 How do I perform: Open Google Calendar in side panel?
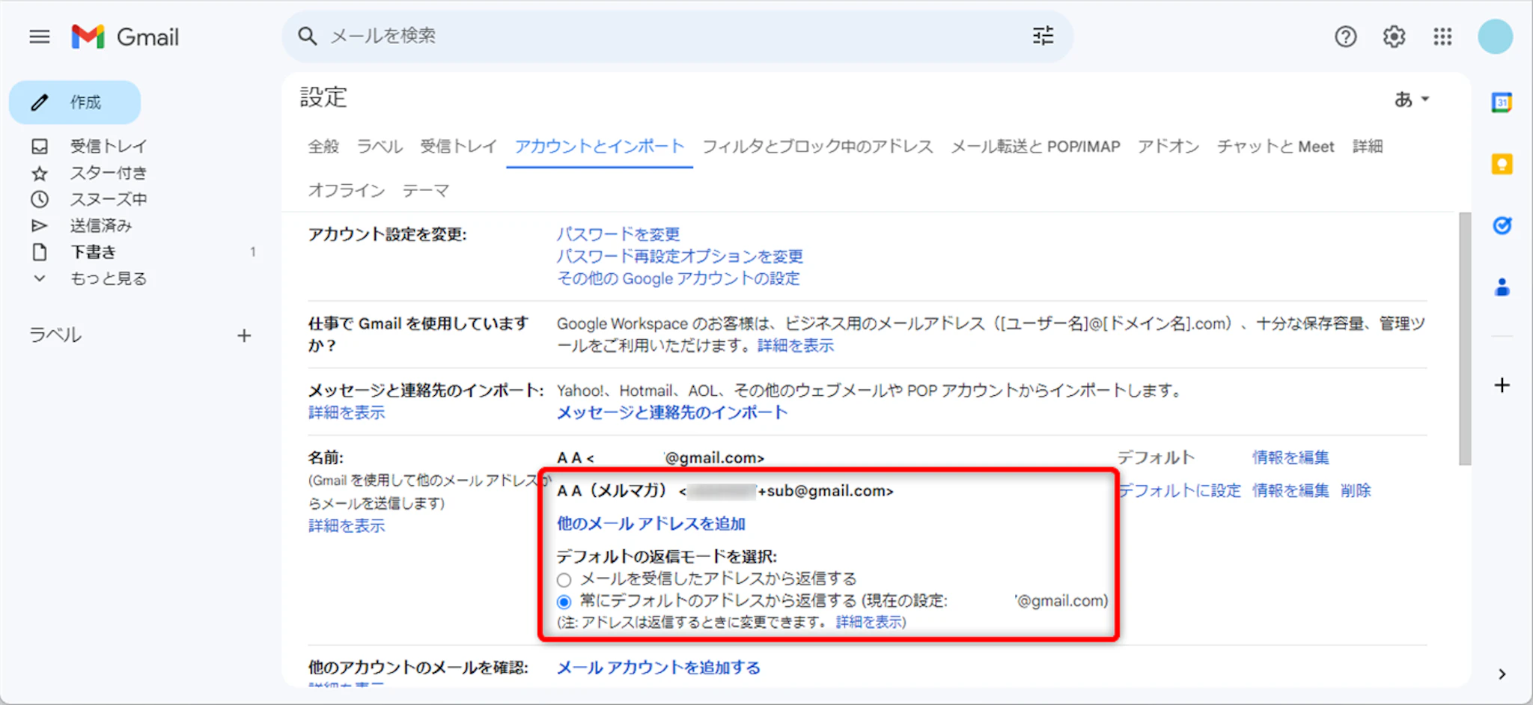tap(1502, 103)
